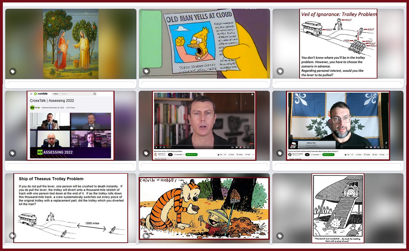
Task: Play the Hollywood Mafia video
Action: 156,147
